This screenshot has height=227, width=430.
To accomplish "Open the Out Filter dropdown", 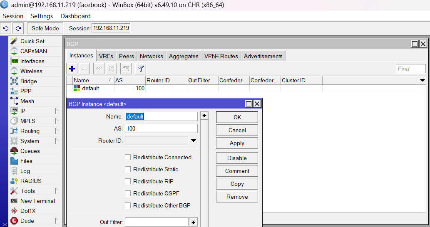I will point(193,222).
